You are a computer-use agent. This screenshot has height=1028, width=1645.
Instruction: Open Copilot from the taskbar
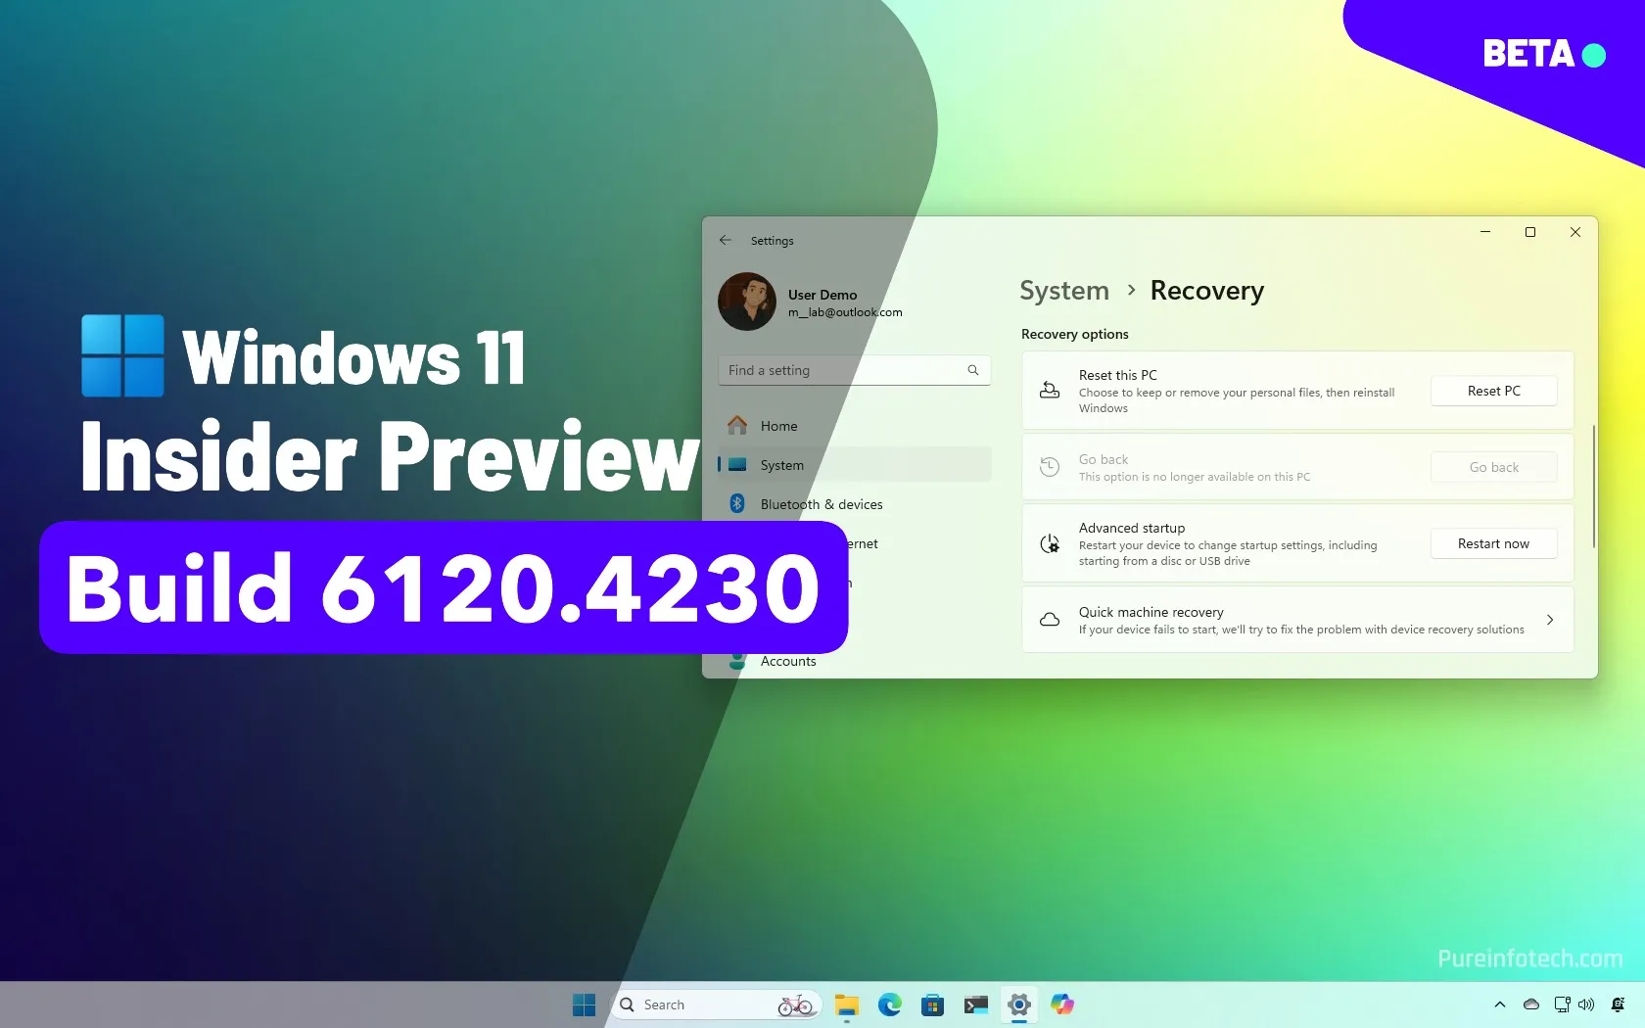coord(1062,1005)
